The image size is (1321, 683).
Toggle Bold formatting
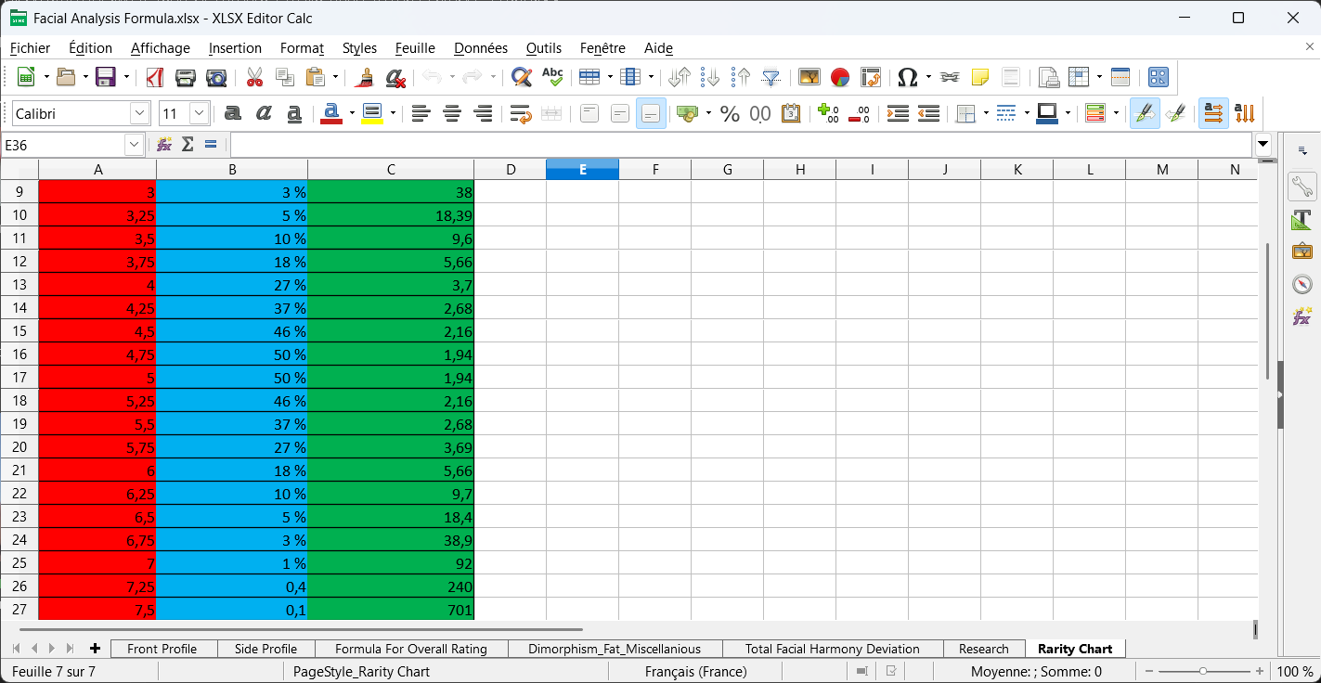click(233, 113)
